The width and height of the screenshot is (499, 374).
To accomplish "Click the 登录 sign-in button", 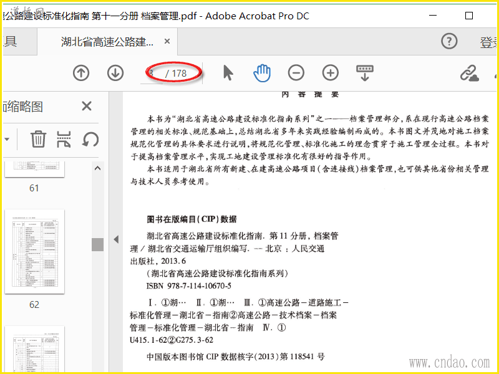I will click(488, 42).
